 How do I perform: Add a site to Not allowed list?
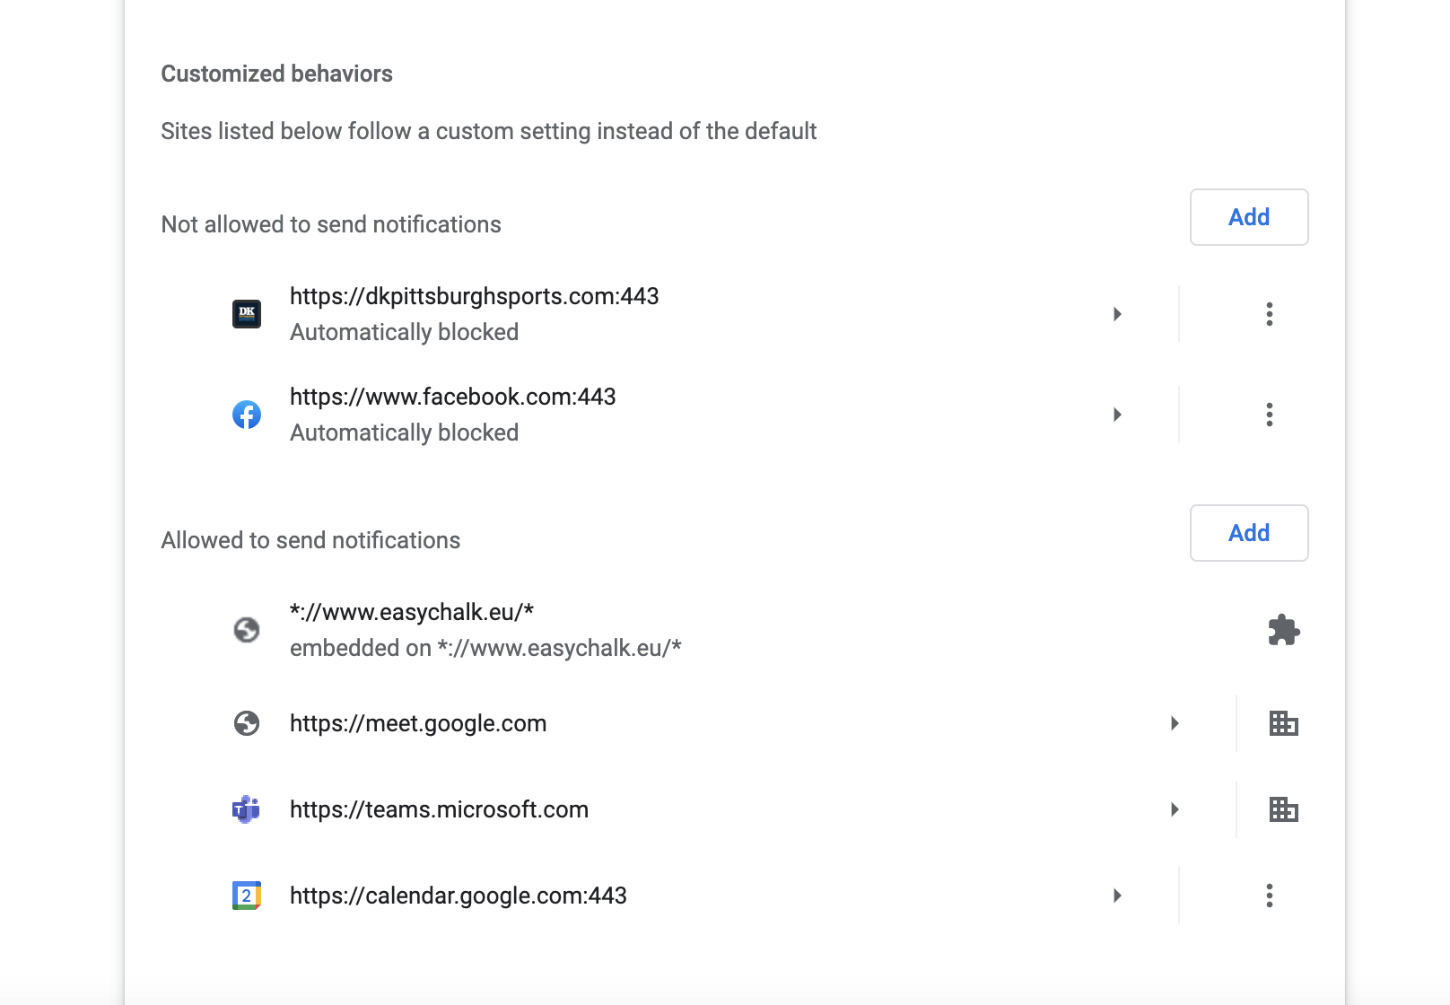pyautogui.click(x=1249, y=217)
